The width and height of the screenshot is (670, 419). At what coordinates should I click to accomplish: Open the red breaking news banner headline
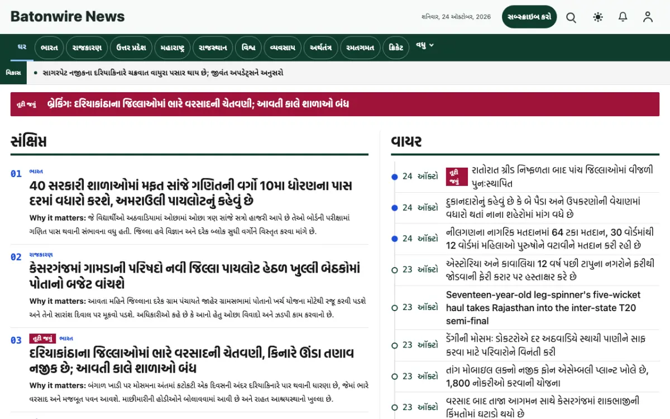[198, 104]
